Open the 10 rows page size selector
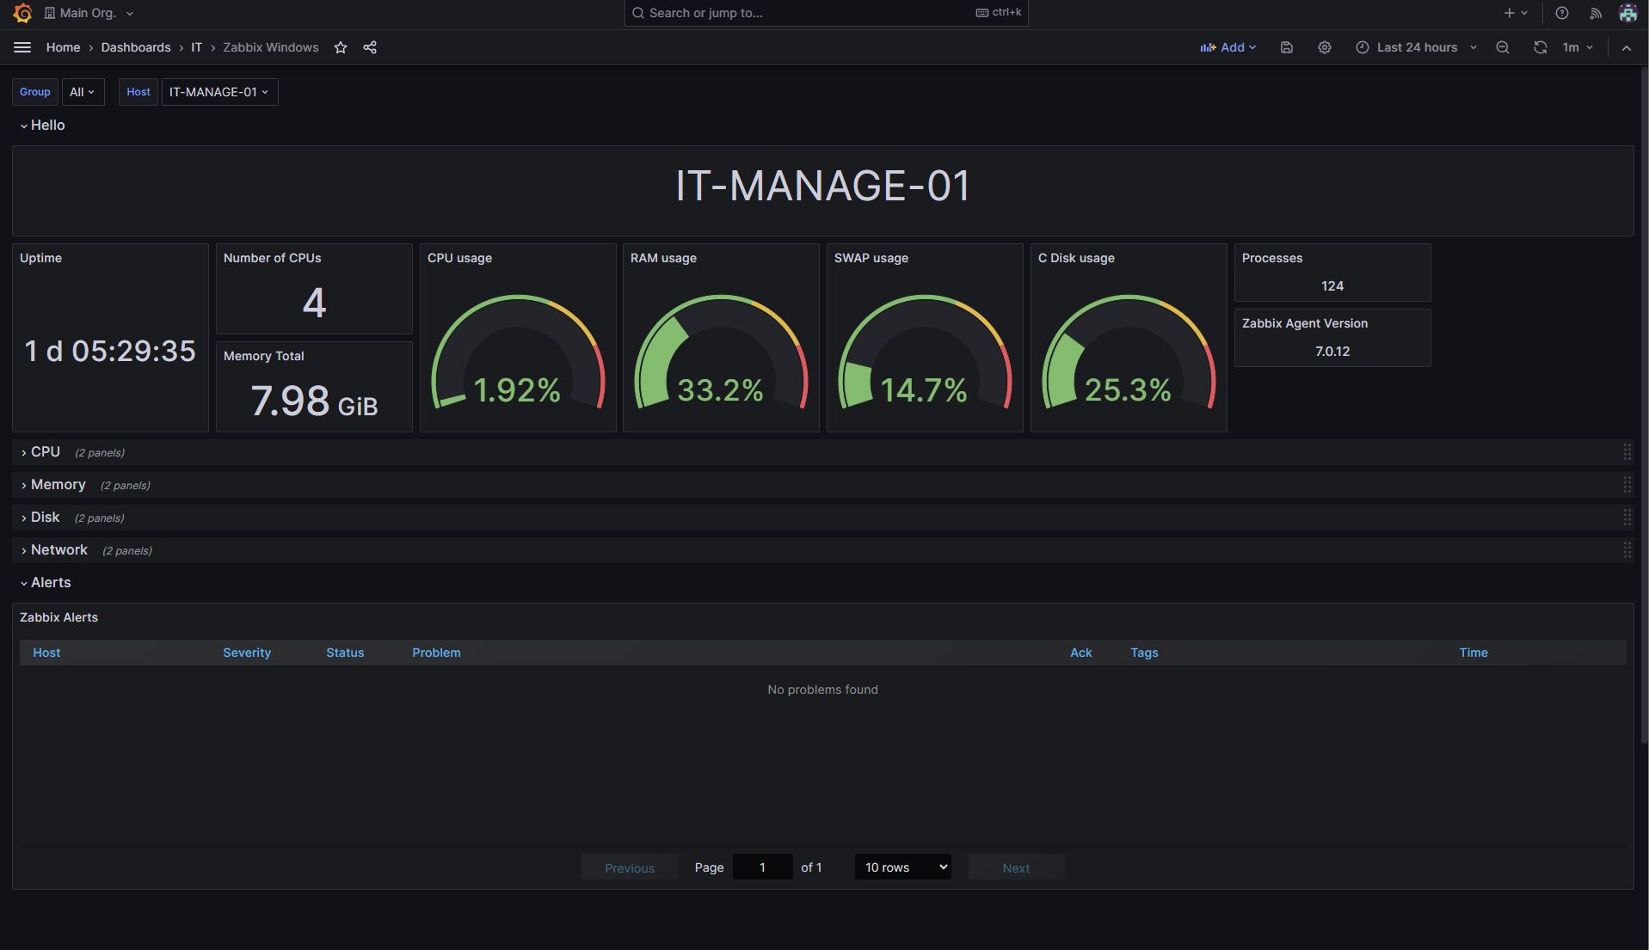The height and width of the screenshot is (950, 1649). pyautogui.click(x=903, y=867)
